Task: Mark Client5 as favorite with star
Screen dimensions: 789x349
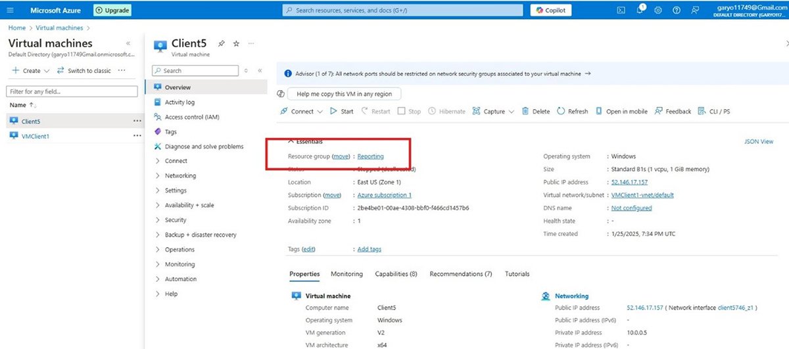Action: point(236,43)
